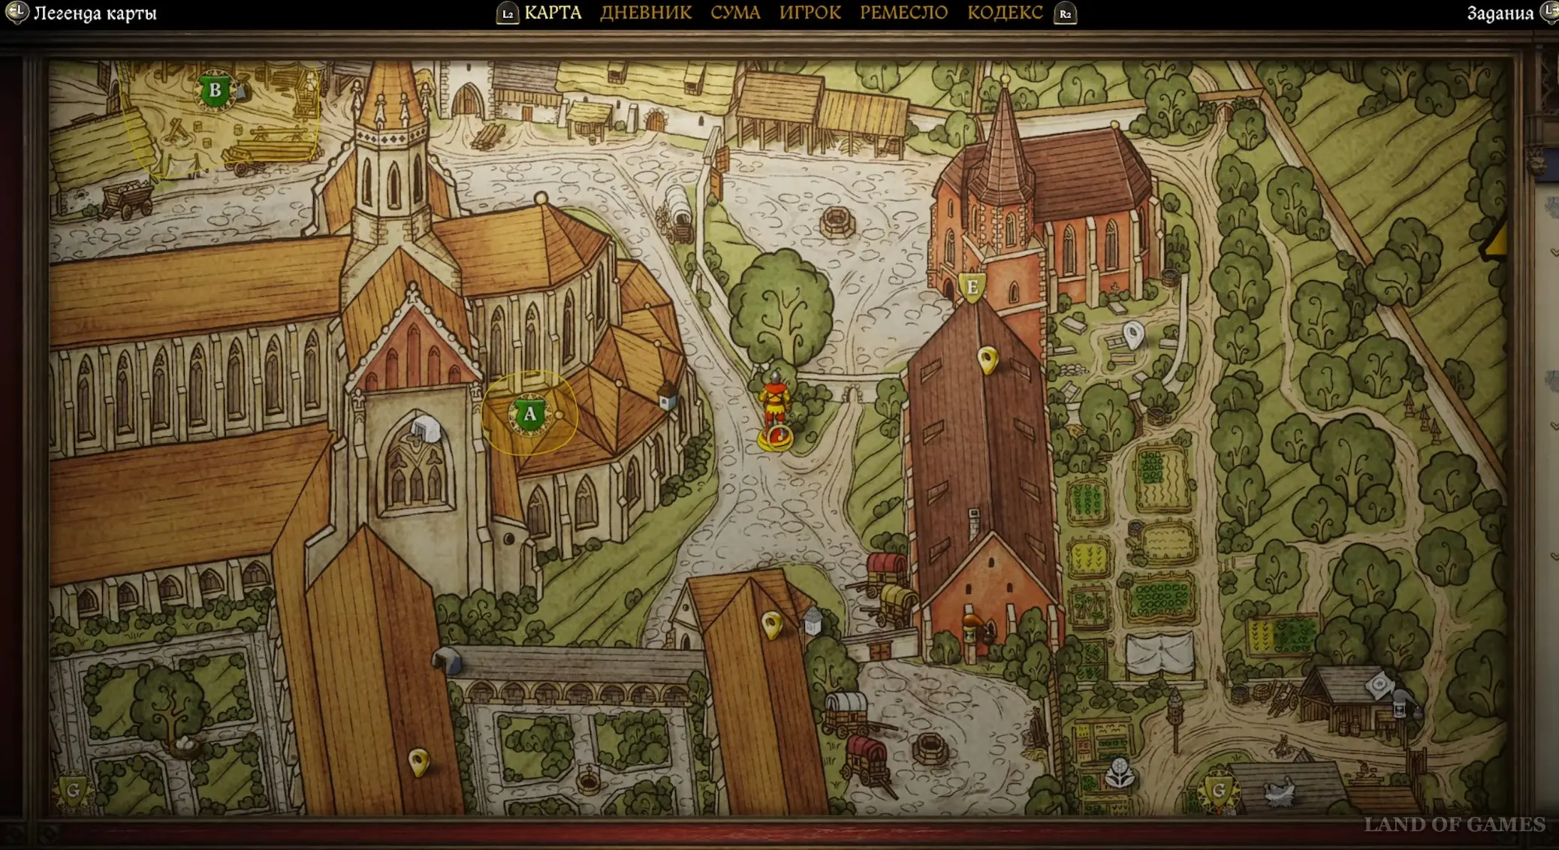Open the Задания quests panel
This screenshot has height=850, width=1559.
(x=1500, y=14)
